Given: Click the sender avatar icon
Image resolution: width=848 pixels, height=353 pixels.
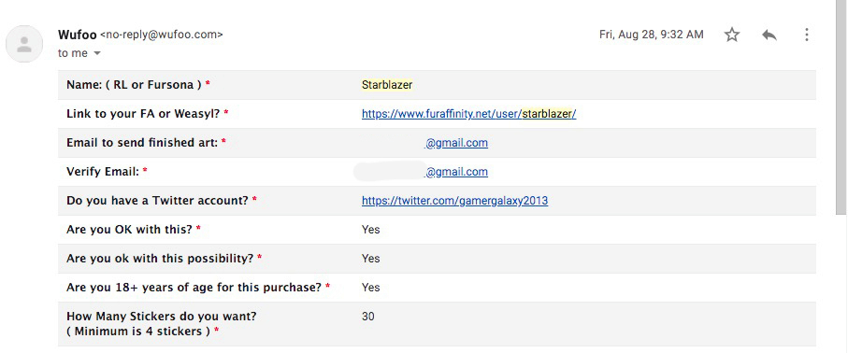Looking at the screenshot, I should [x=24, y=44].
